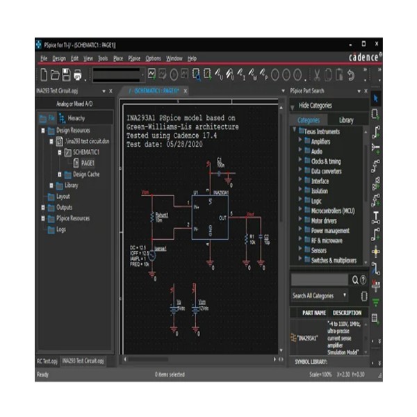This screenshot has width=417, height=417.
Task: Collapse the ina293 test circuit.dsn node
Action: coord(51,142)
